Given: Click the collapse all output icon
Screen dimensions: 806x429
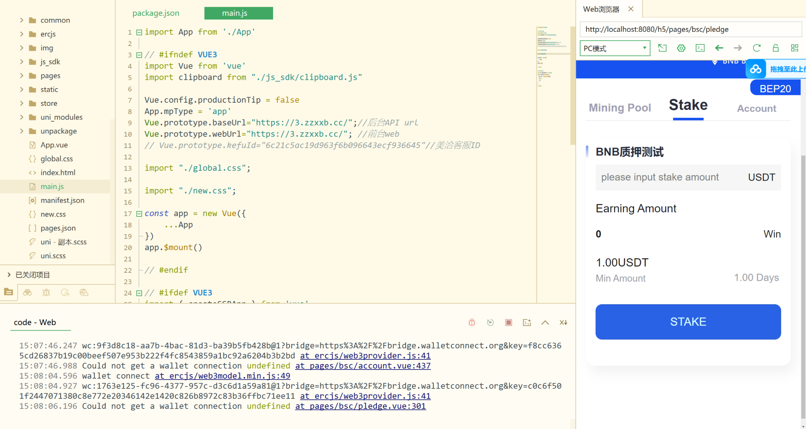Looking at the screenshot, I should [545, 322].
